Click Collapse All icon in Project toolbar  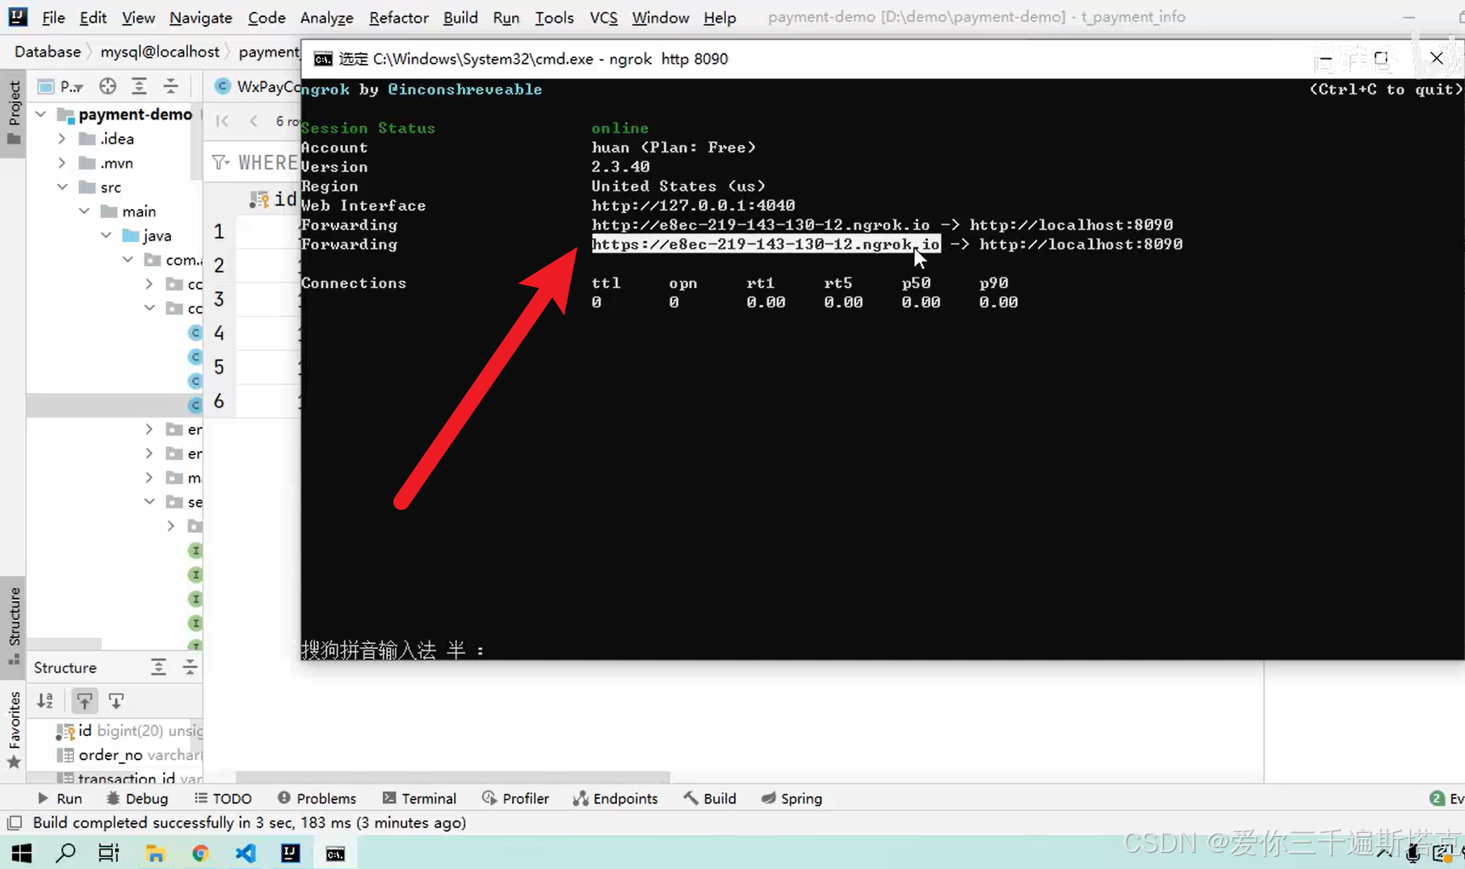170,86
